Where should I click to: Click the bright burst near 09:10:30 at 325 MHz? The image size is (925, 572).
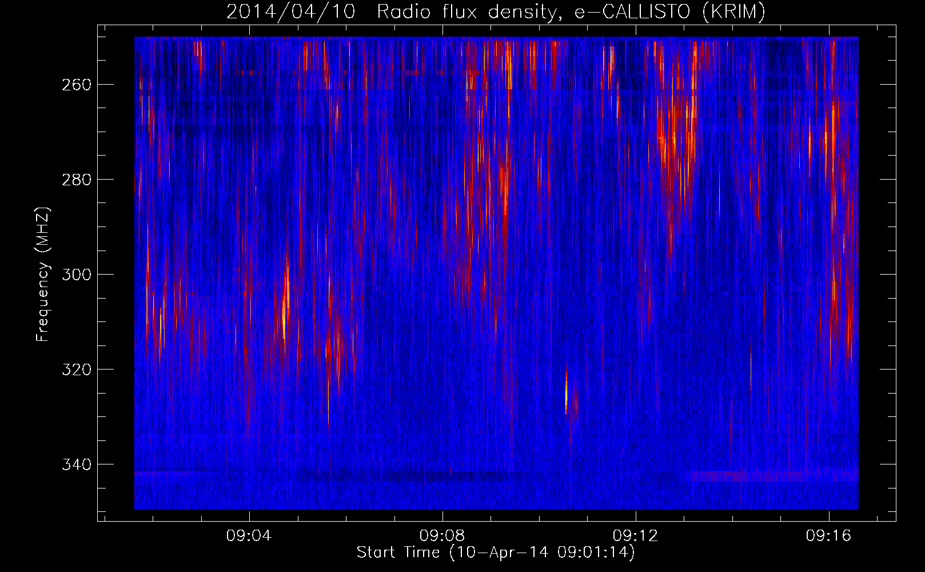[567, 394]
